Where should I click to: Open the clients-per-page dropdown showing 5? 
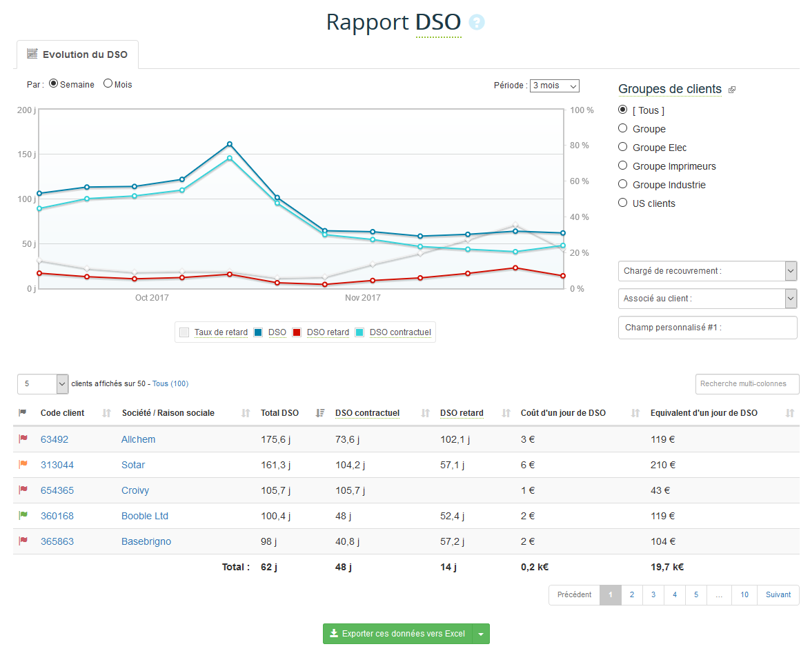pyautogui.click(x=43, y=383)
